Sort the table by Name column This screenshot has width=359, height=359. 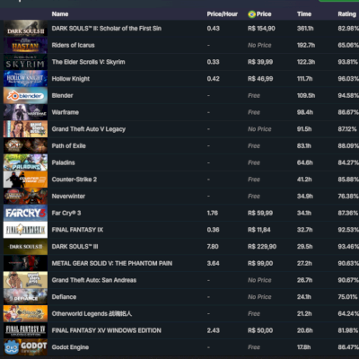[x=60, y=14]
